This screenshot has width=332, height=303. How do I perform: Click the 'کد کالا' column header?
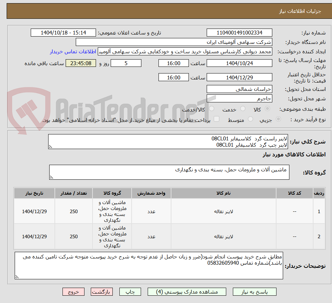click(295, 193)
